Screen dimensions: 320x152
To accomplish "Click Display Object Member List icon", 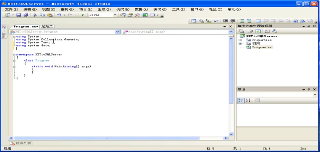I will point(194,21).
